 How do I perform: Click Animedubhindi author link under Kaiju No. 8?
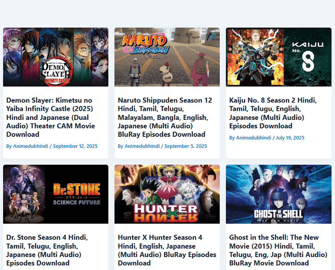[x=254, y=138]
